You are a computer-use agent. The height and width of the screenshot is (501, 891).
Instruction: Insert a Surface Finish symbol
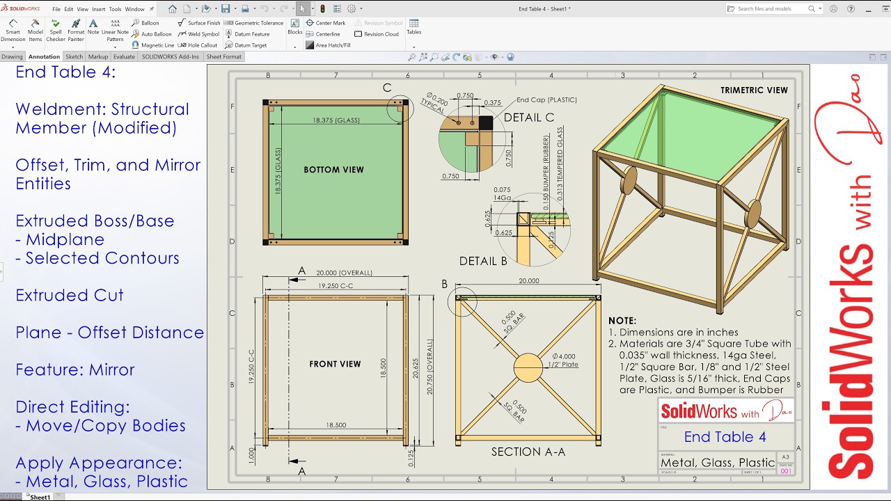click(x=198, y=23)
